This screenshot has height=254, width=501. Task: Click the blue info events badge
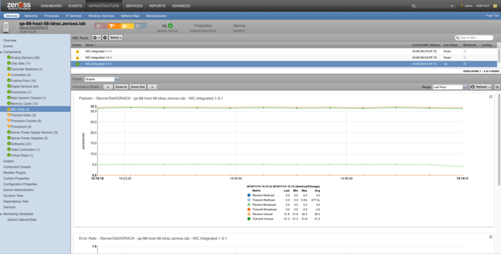140,26
